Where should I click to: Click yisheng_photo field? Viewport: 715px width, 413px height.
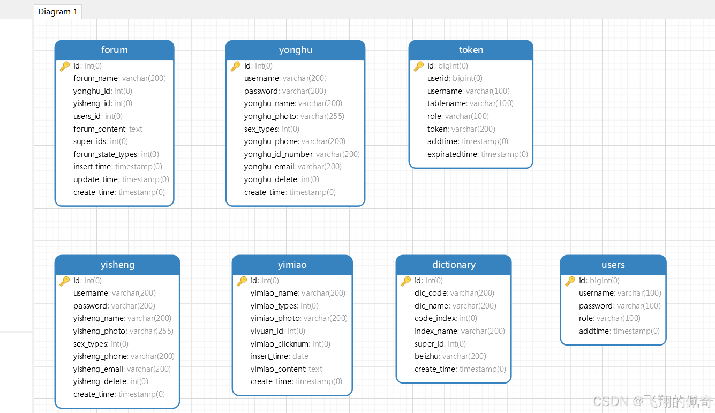point(123,331)
